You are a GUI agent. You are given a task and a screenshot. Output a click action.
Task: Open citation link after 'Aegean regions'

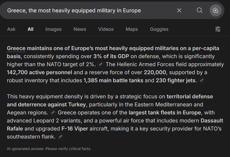click(x=53, y=113)
